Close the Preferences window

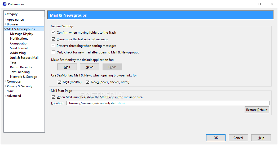pos(271,4)
